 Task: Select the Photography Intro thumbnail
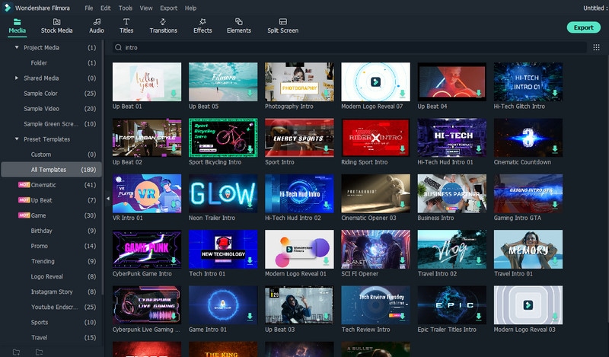[299, 81]
